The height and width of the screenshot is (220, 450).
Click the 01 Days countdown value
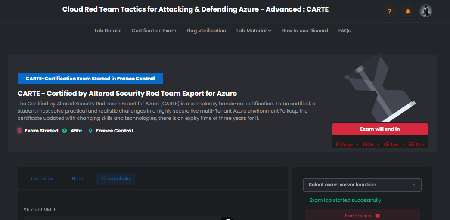(344, 145)
